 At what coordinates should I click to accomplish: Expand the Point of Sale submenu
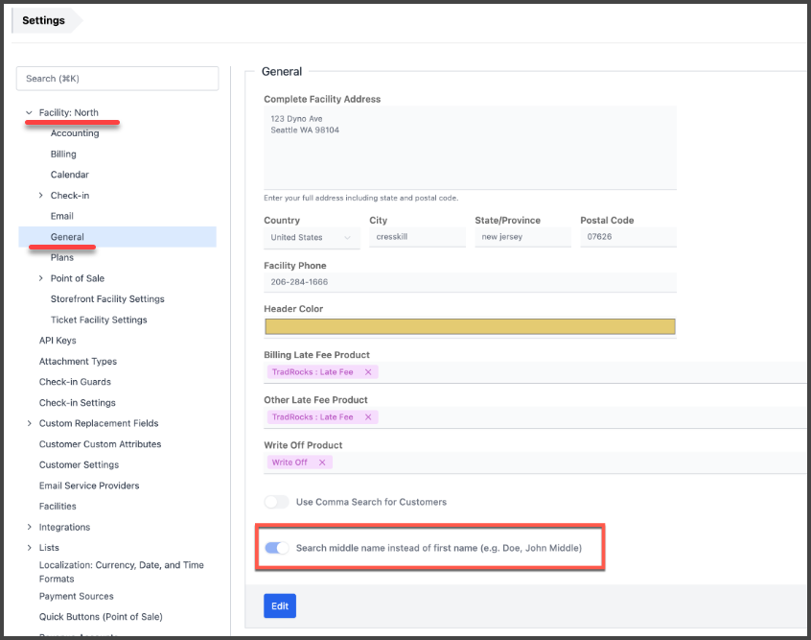[x=40, y=278]
